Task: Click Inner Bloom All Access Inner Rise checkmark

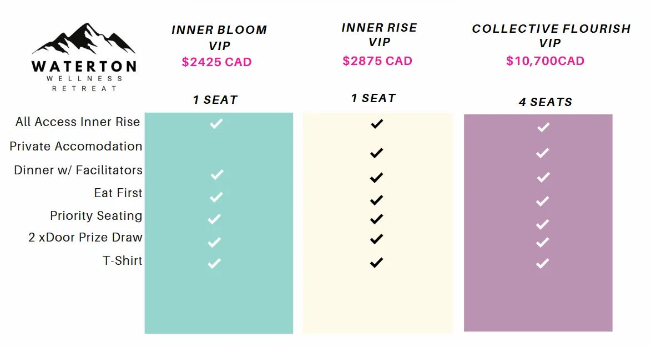Action: [x=216, y=123]
